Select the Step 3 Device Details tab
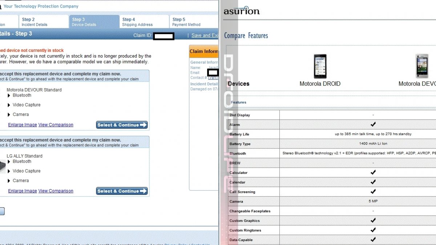This screenshot has width=436, height=245. 94,22
